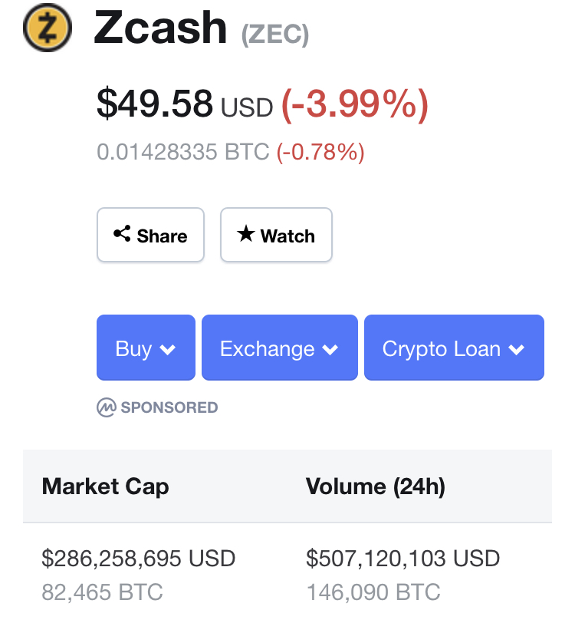Click the SPONSORED label text
575x633 pixels.
point(169,407)
